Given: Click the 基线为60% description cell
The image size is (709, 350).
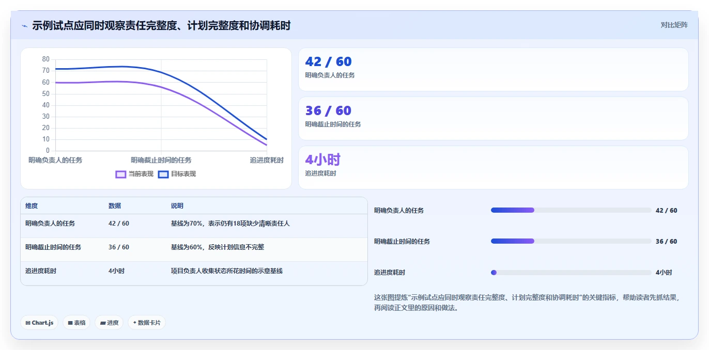Looking at the screenshot, I should [218, 247].
